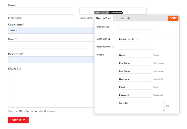Image resolution: width=187 pixels, height=129 pixels.
Task: Open the styling brush tab icon
Action: tap(116, 18)
